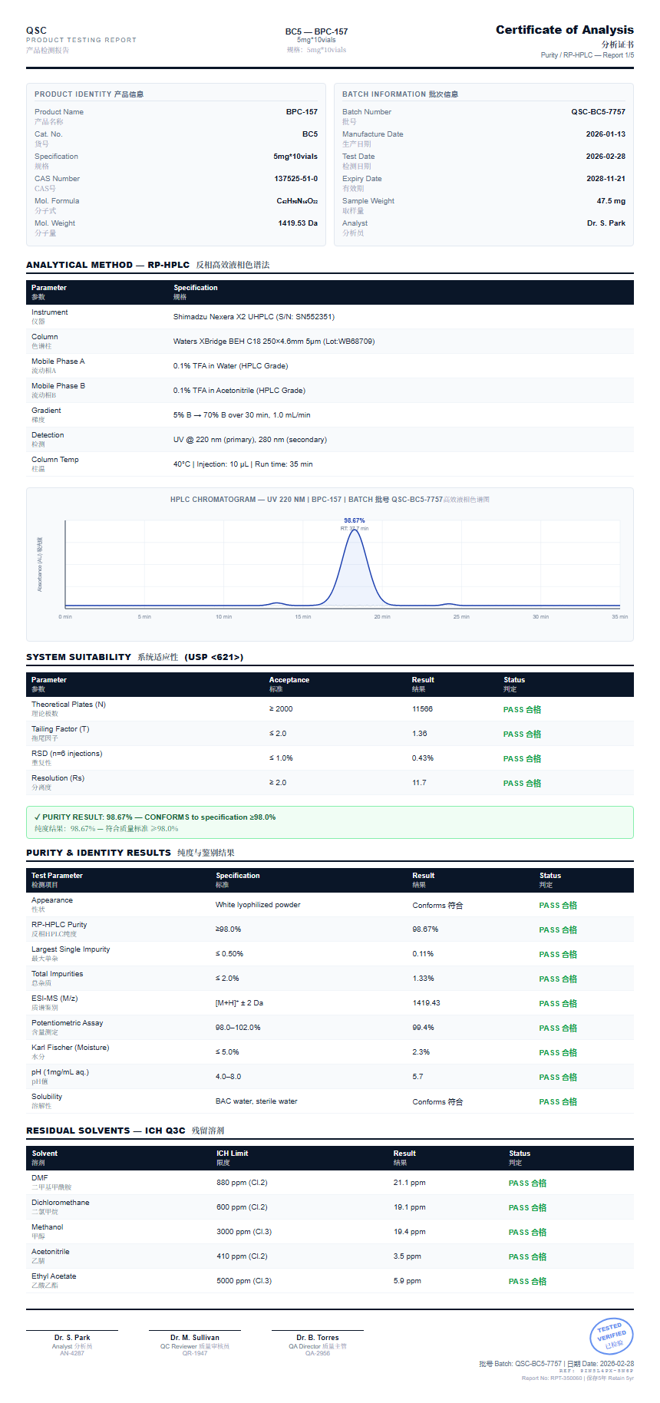Click the Instrument row in method table

click(x=330, y=317)
